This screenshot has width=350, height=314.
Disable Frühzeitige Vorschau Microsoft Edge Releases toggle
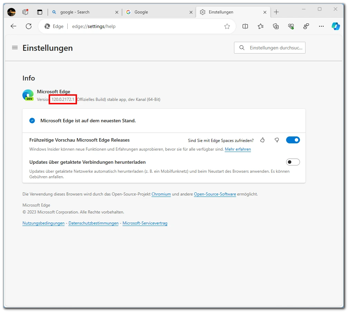[x=293, y=140]
